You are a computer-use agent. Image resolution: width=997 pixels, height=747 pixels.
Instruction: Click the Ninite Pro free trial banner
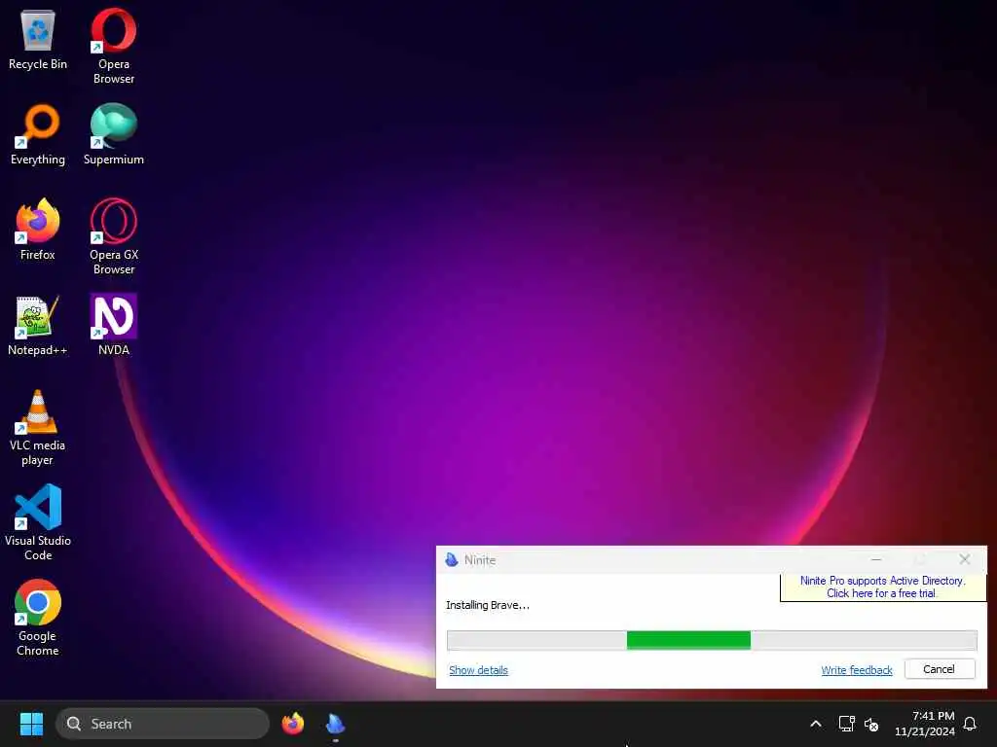pos(882,587)
